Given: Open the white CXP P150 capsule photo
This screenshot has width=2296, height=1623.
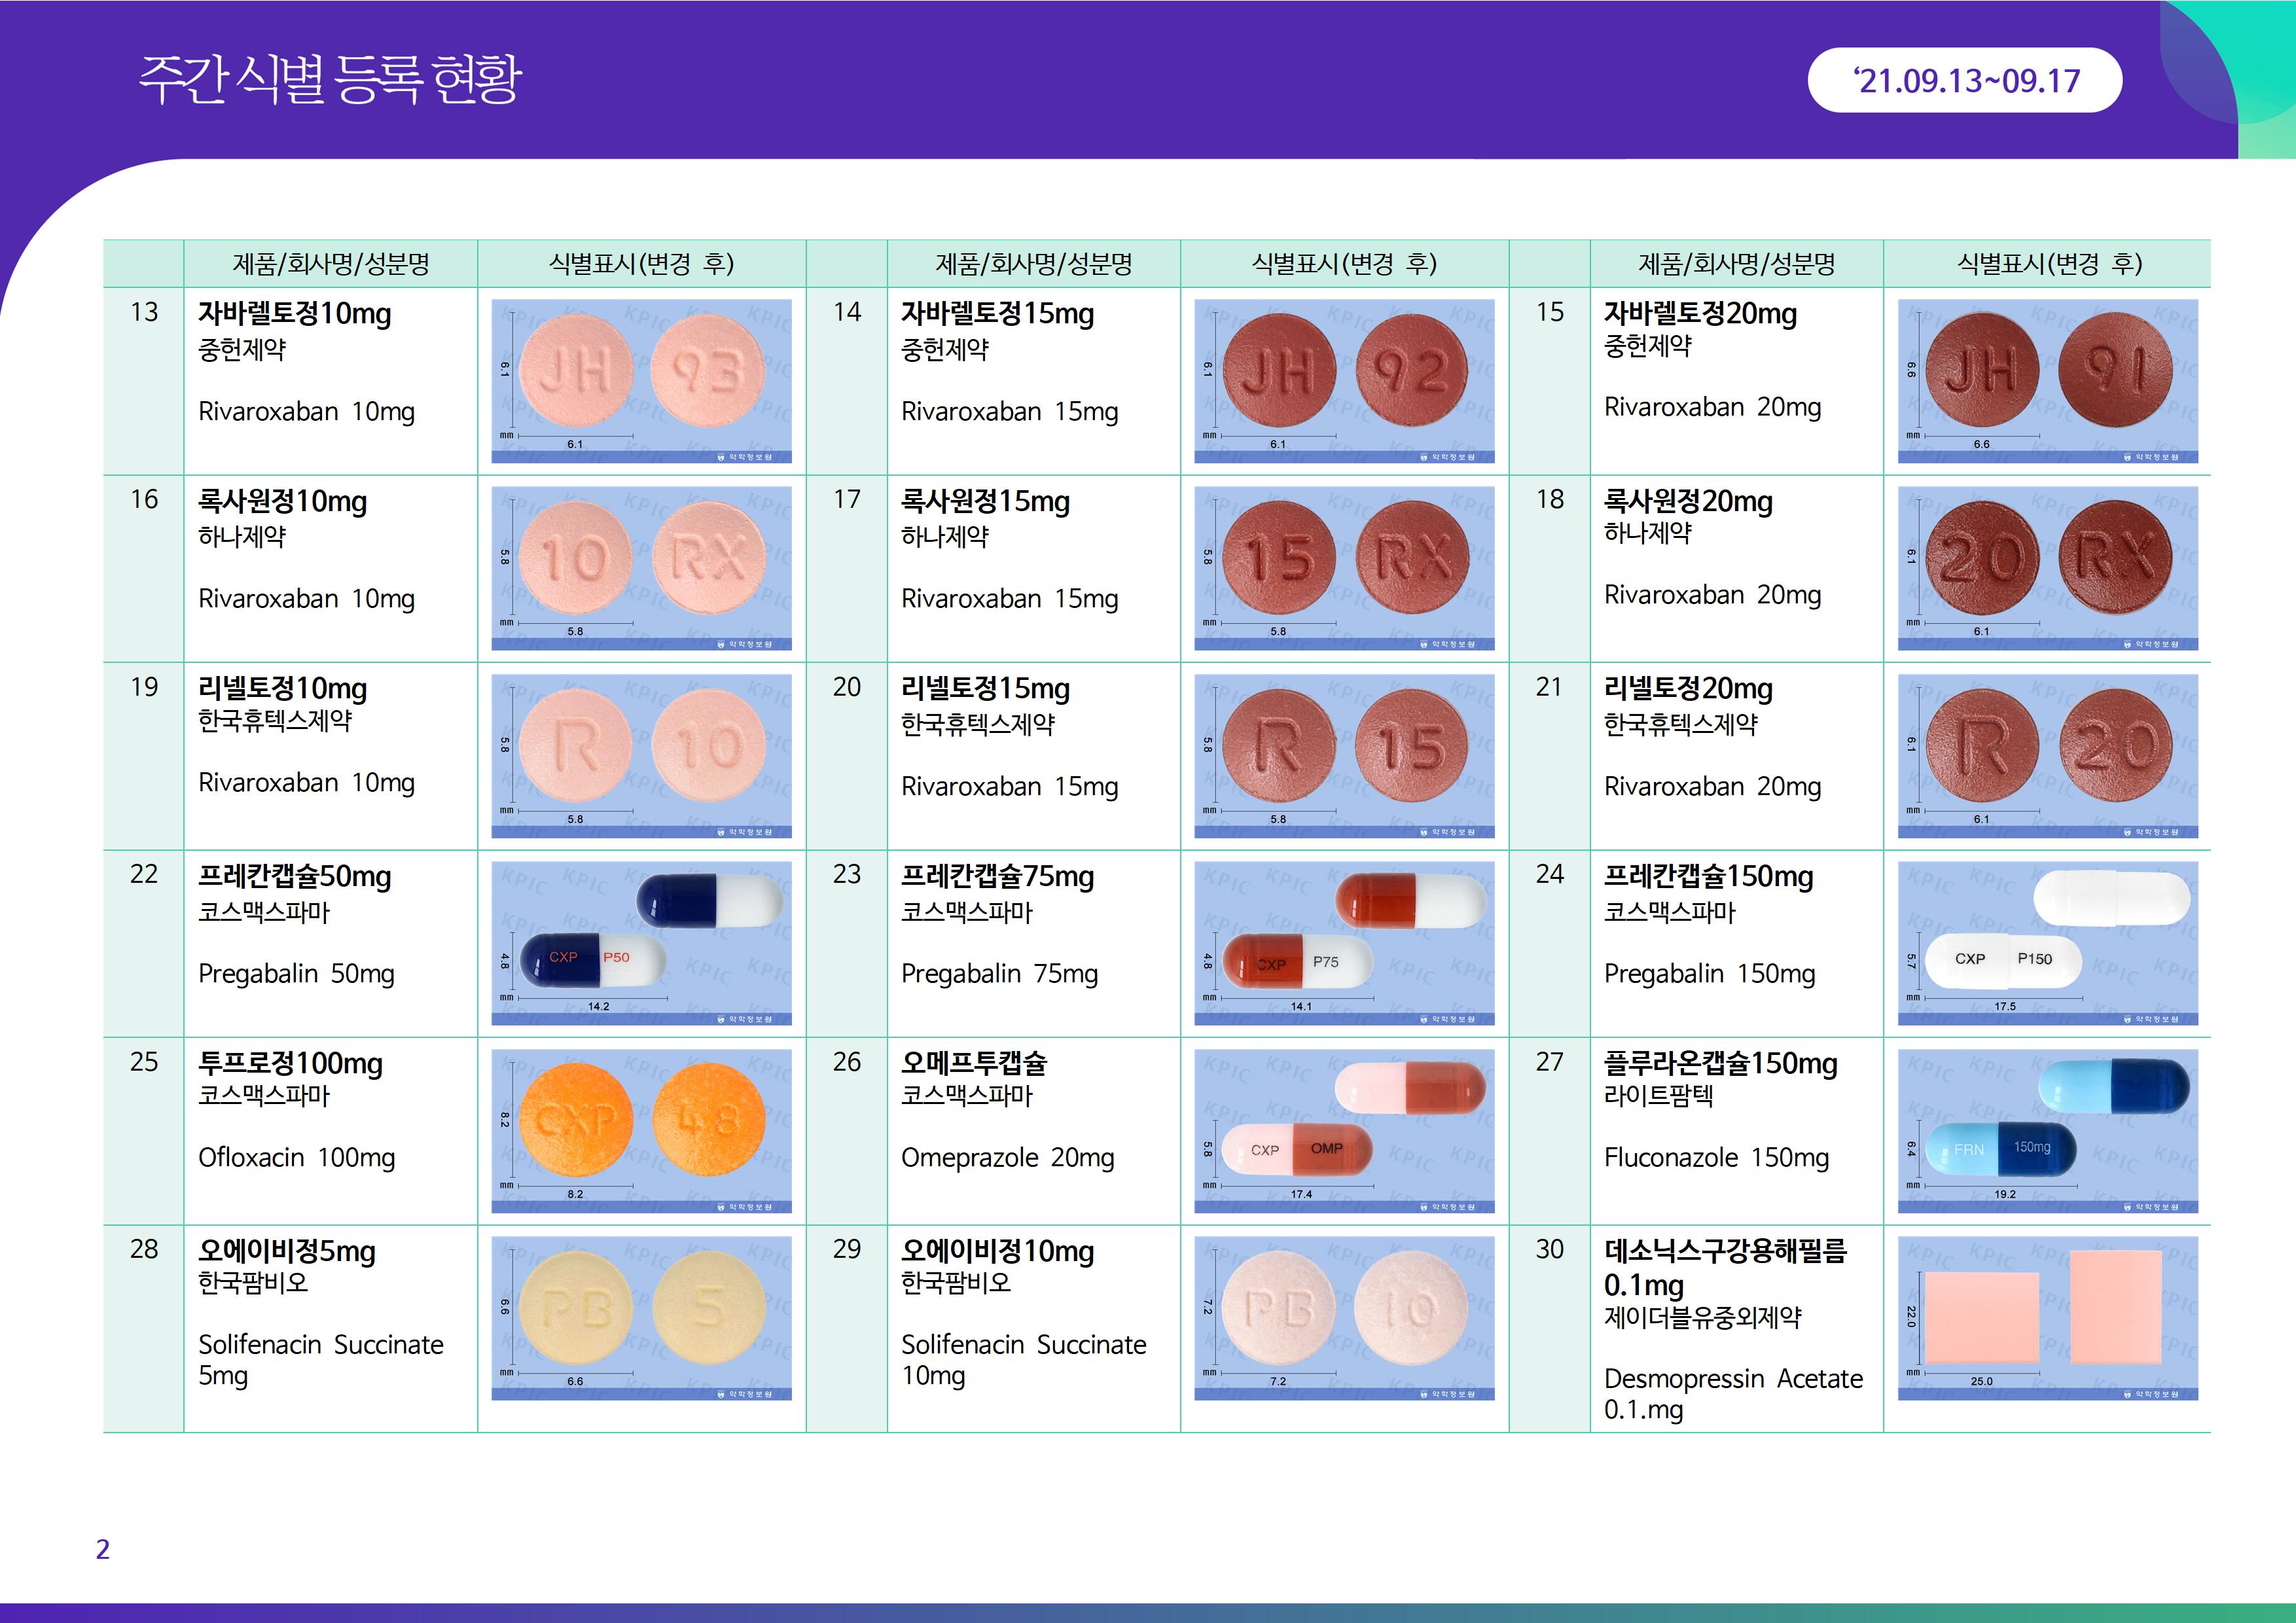Looking at the screenshot, I should (2047, 943).
